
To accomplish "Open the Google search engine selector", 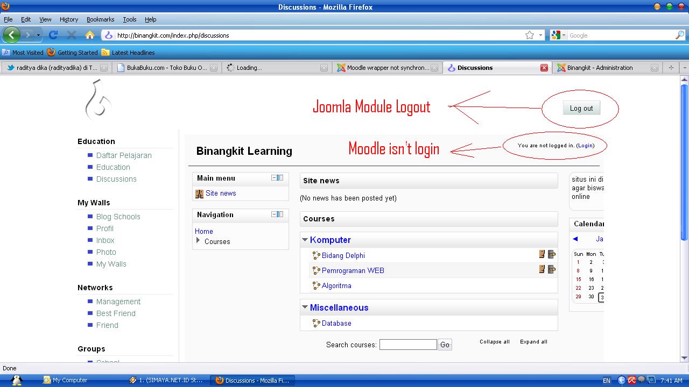I will [559, 35].
